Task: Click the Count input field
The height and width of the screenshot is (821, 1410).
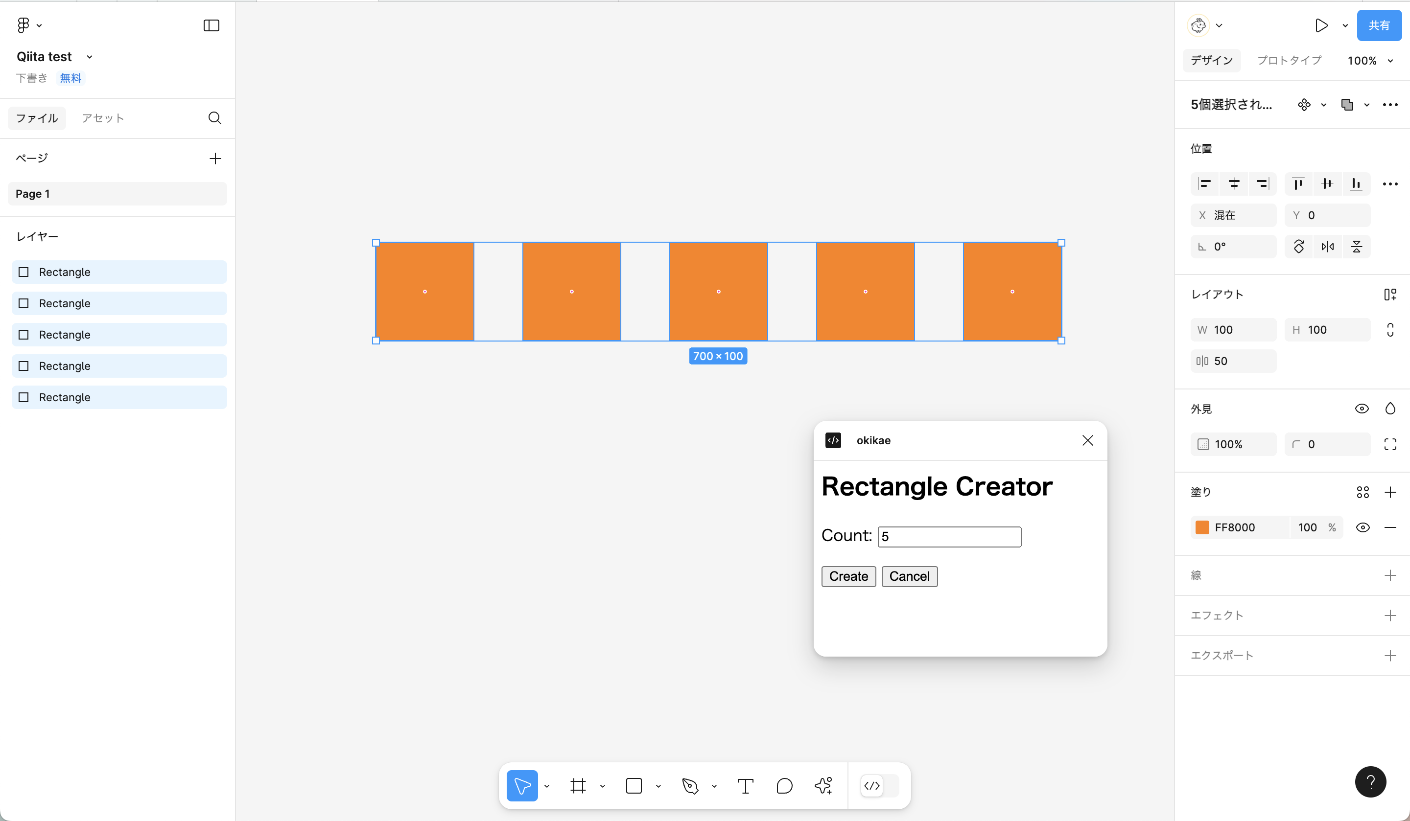Action: [x=949, y=536]
